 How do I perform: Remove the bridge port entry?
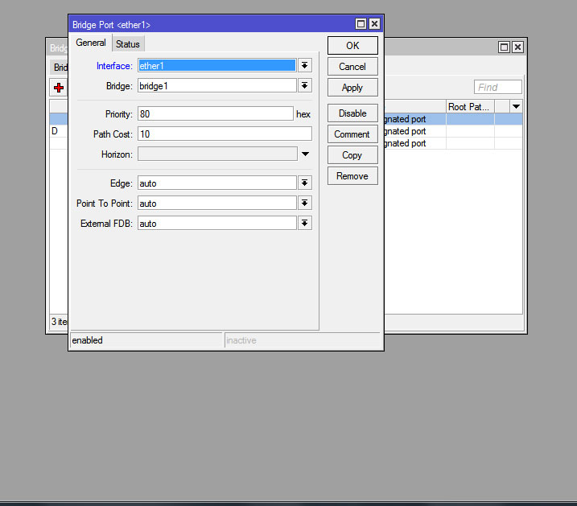click(x=352, y=176)
